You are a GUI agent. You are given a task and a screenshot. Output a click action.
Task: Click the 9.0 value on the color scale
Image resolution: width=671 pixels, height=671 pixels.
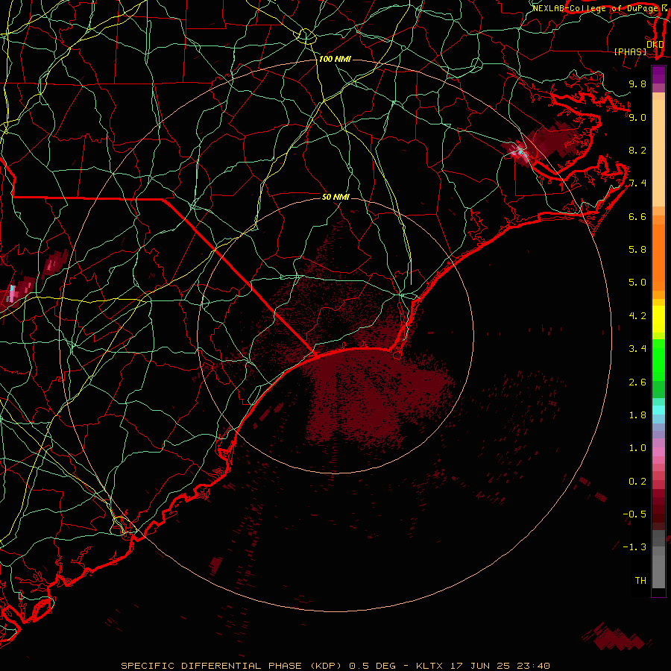pyautogui.click(x=637, y=117)
